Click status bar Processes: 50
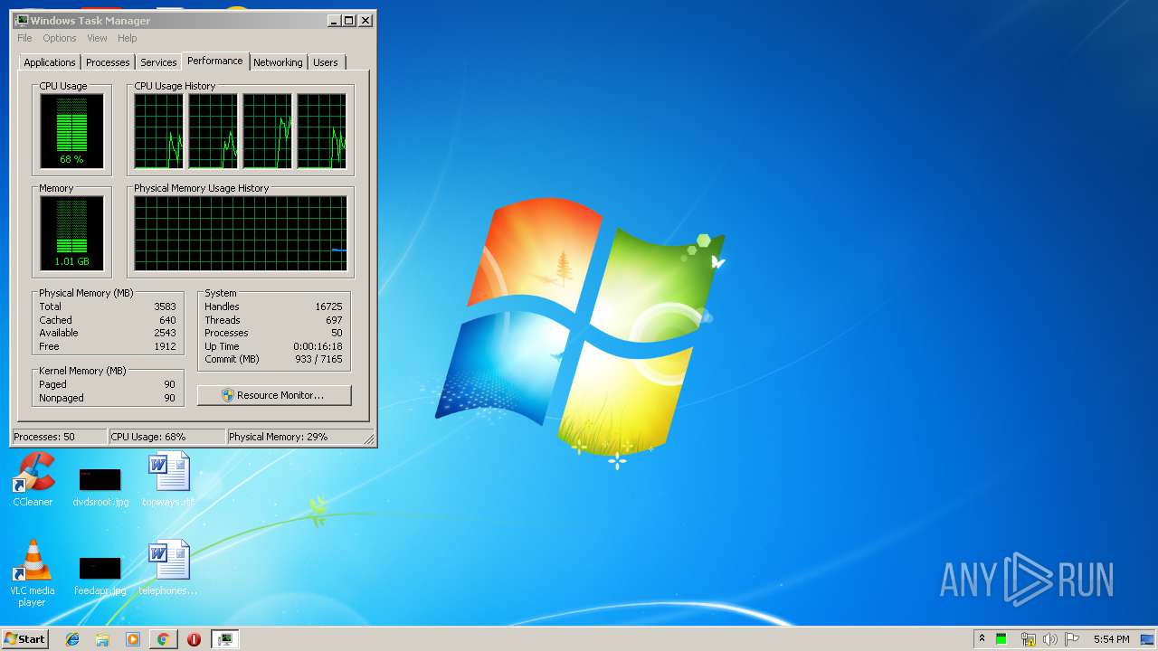The width and height of the screenshot is (1158, 651). pos(59,437)
